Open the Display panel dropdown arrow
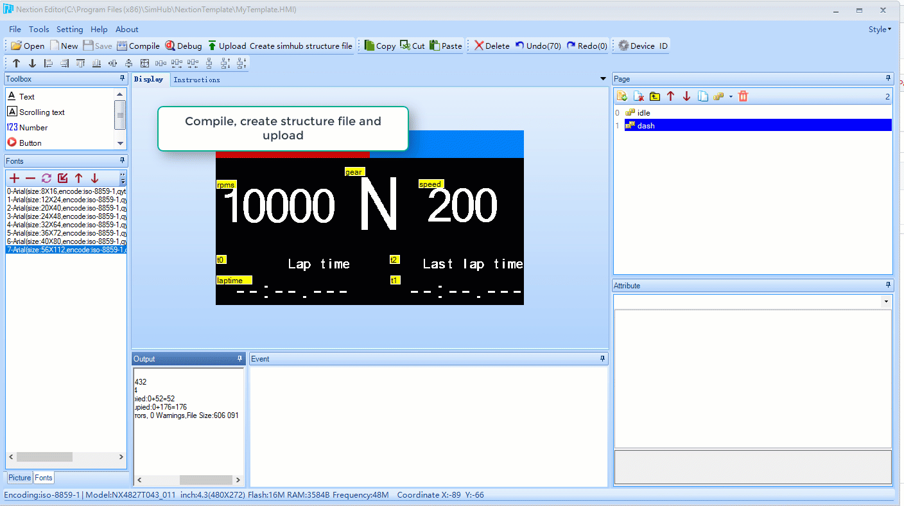The height and width of the screenshot is (506, 904). (x=602, y=78)
